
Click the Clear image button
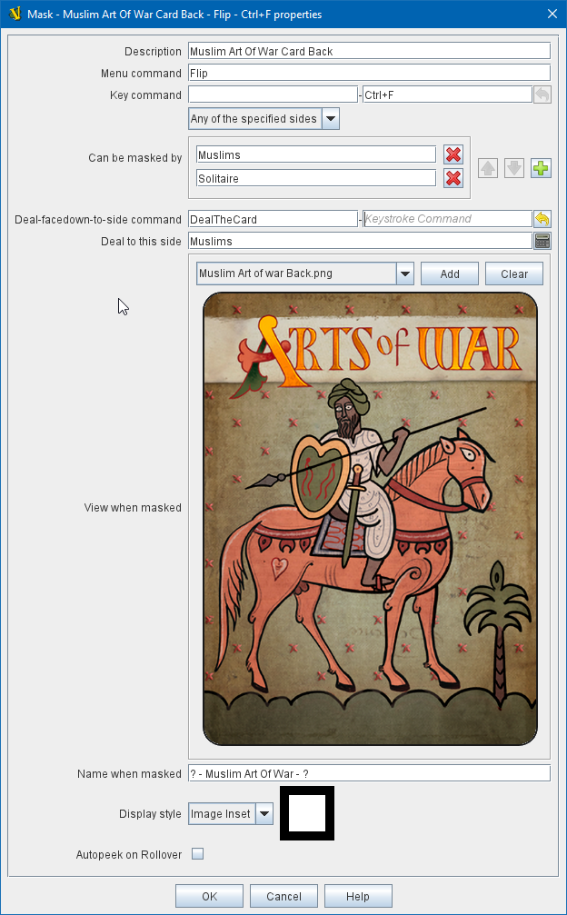[x=514, y=274]
